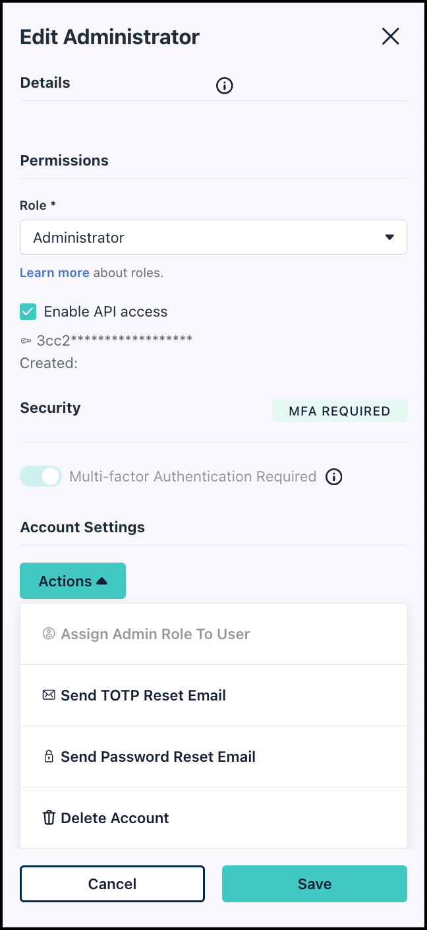Choose Send Password Reset Email

[158, 757]
